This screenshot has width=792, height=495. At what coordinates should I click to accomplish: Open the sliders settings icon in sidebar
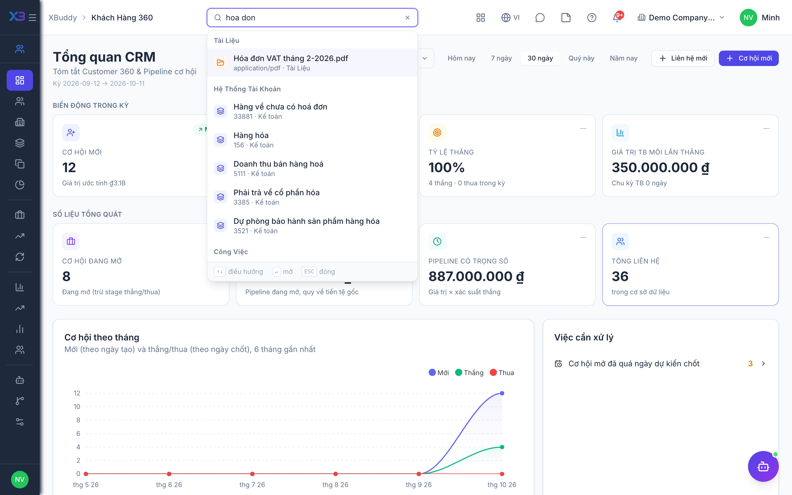tap(20, 422)
